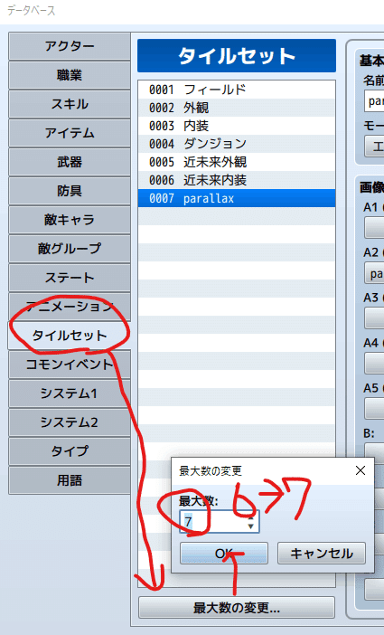Screen dimensions: 384x635
Task: Close the 最大数の変更 dialog
Action: tap(361, 470)
